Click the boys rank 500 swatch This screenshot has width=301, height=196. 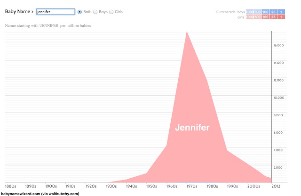(x=257, y=12)
